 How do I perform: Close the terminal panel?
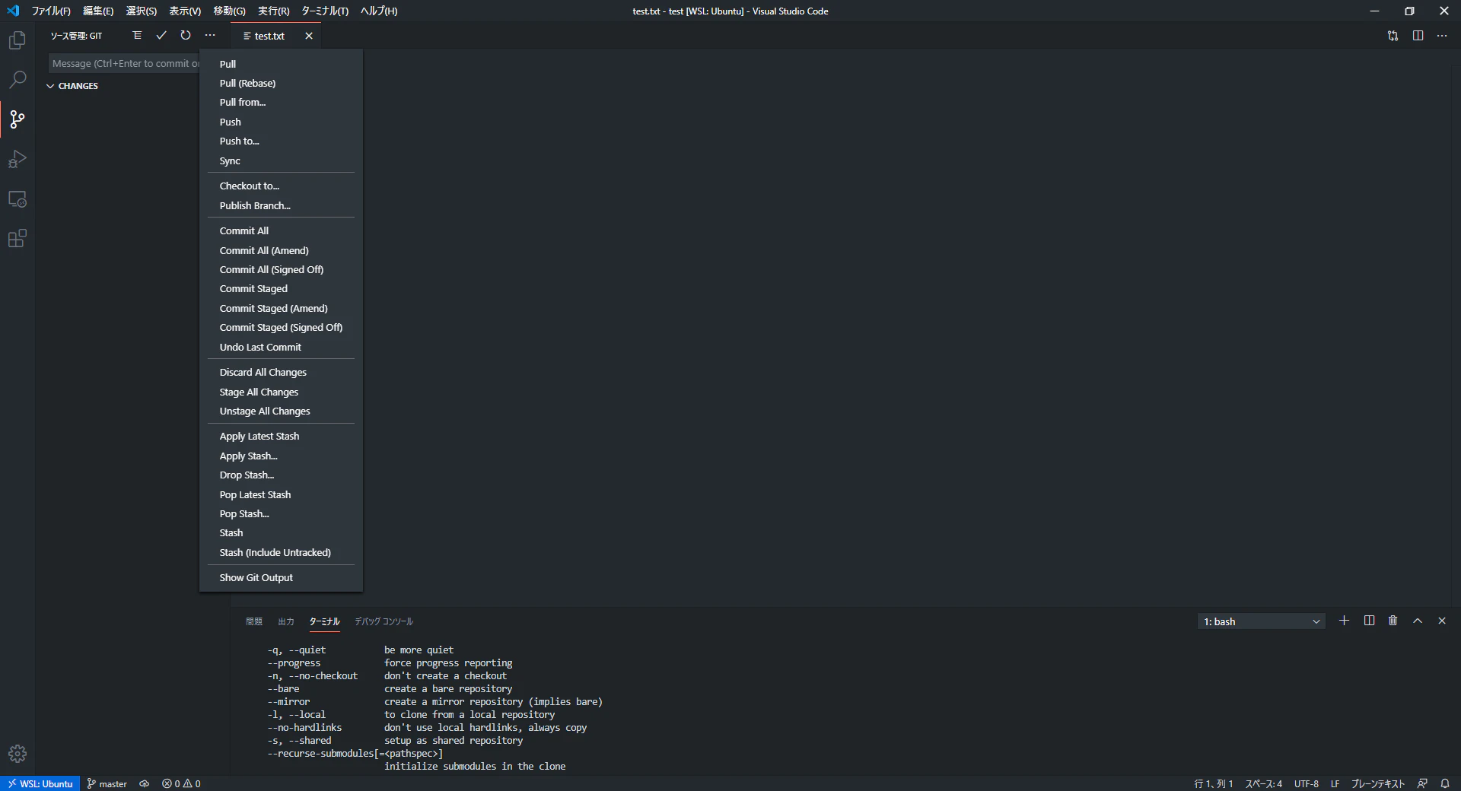click(x=1442, y=621)
